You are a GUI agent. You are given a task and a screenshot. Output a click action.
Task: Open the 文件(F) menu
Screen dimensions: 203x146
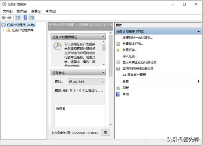(8, 11)
